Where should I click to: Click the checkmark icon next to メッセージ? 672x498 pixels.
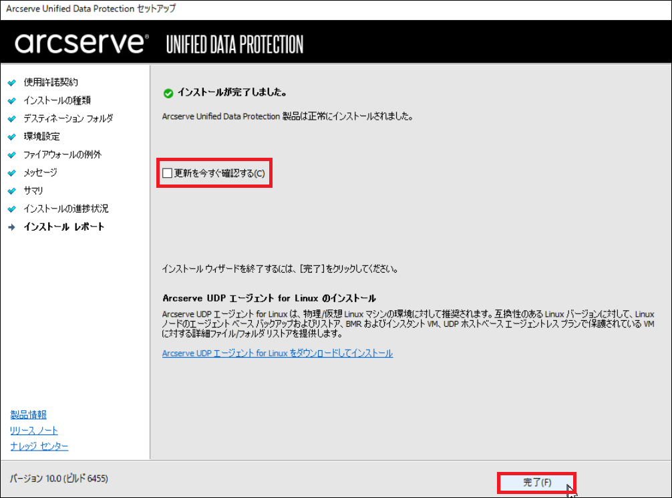[x=12, y=173]
